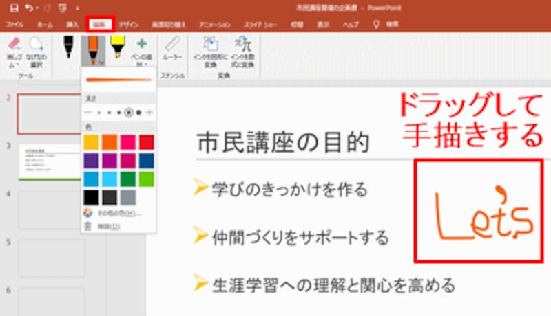The image size is (551, 316).
Task: Select slide 2 thumbnail
Action: 49,114
